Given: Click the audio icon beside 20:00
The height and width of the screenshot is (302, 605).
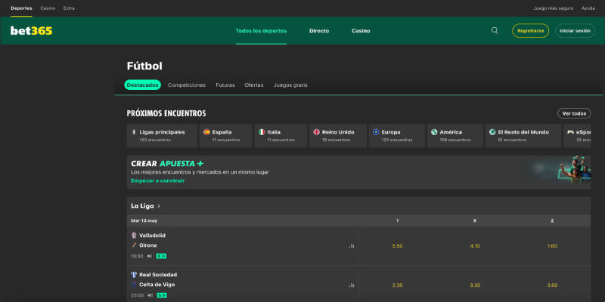Looking at the screenshot, I should (x=150, y=295).
